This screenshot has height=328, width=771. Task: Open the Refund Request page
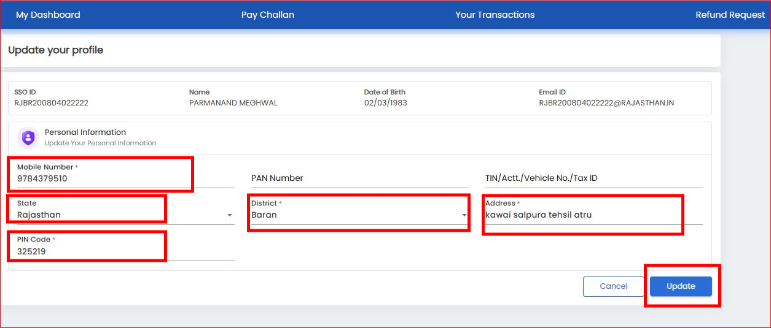(730, 15)
